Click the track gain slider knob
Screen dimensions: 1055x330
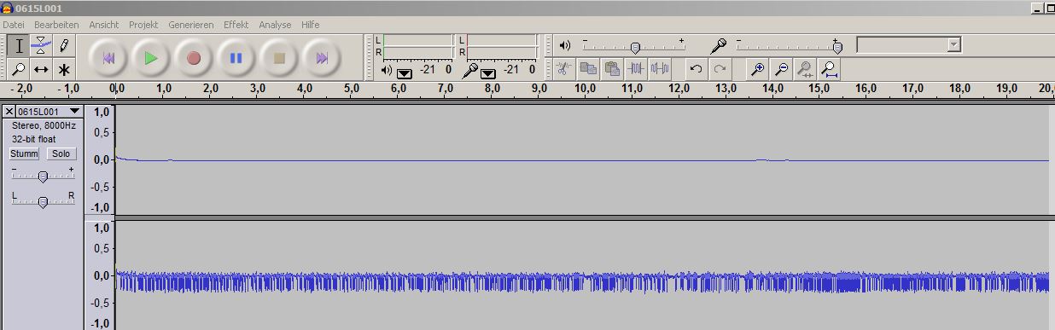click(43, 177)
